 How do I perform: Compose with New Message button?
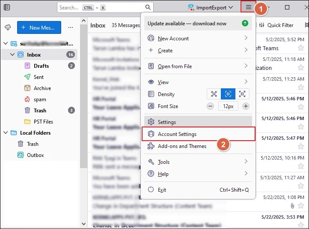(x=39, y=27)
